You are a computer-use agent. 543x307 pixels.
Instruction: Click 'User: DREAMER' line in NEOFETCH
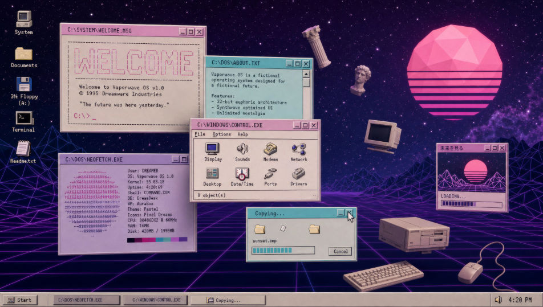[143, 170]
